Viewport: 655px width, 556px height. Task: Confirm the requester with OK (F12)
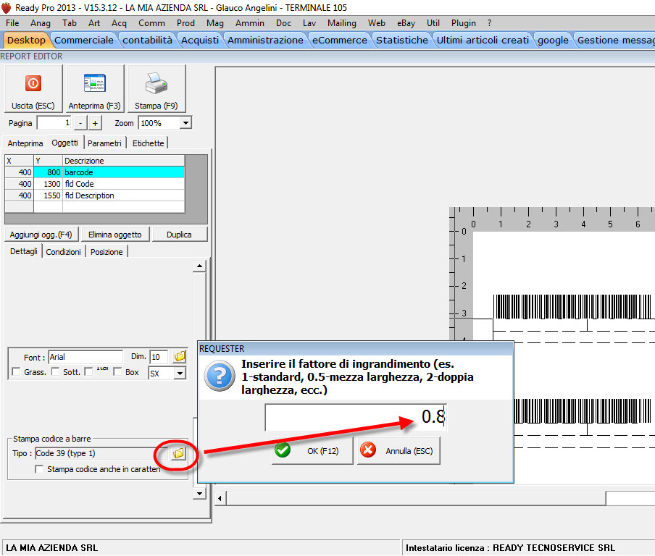point(312,451)
